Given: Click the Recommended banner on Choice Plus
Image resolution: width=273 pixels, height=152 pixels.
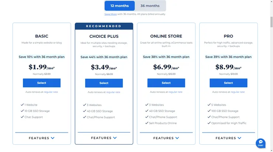Looking at the screenshot, I should pyautogui.click(x=104, y=26).
